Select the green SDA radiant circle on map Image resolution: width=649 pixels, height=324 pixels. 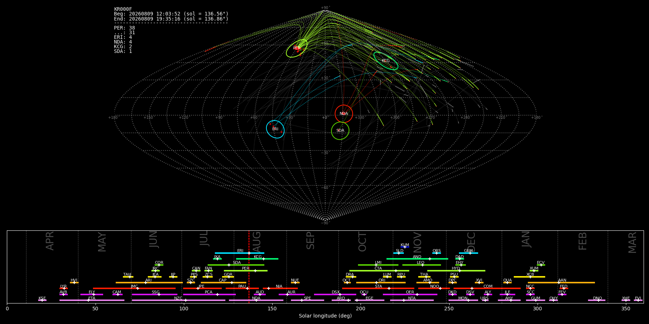point(340,131)
